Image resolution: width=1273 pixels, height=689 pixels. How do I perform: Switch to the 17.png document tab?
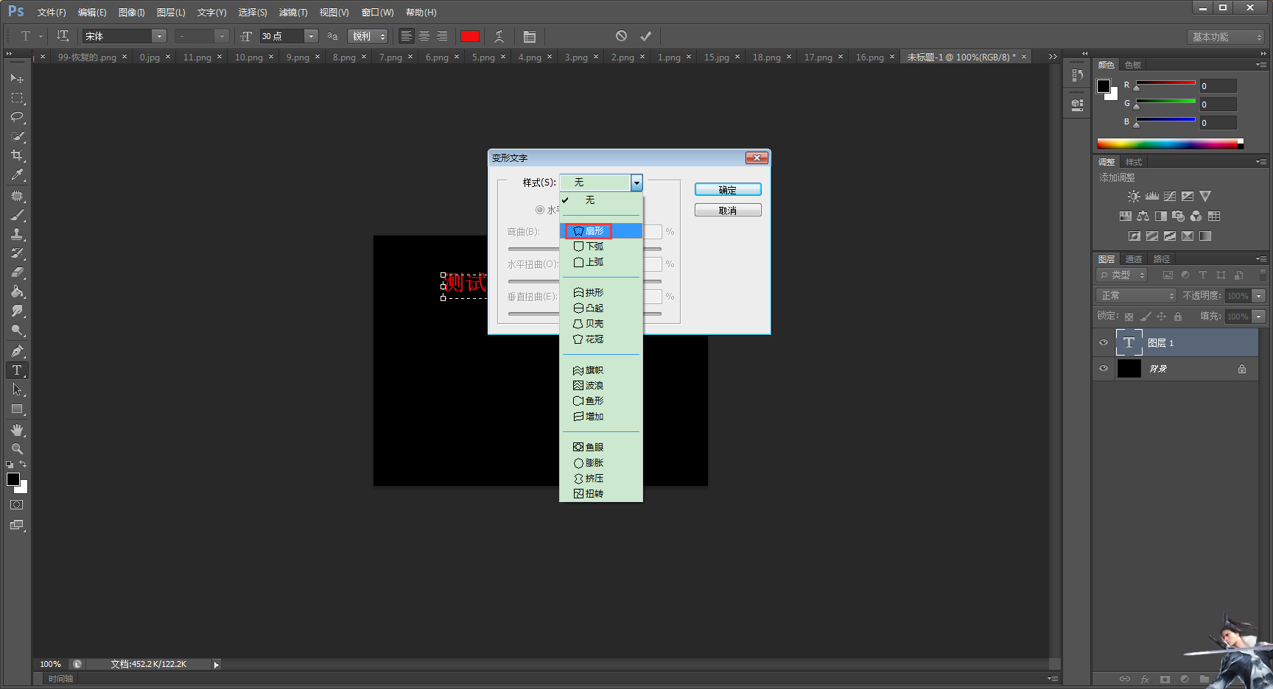[818, 57]
